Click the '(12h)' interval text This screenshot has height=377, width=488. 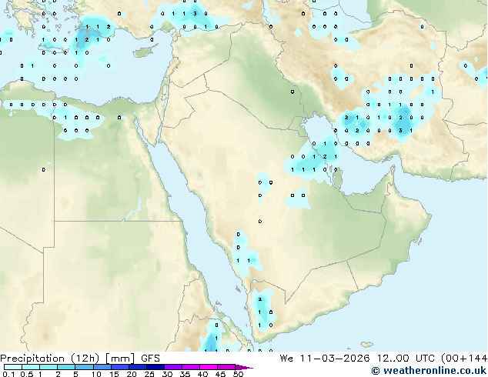85,359
